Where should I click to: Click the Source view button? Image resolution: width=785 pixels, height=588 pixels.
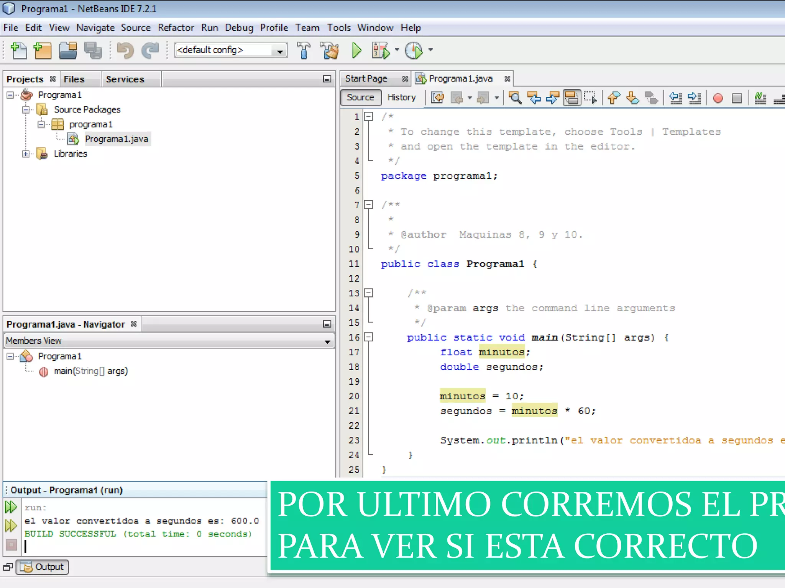click(x=360, y=98)
